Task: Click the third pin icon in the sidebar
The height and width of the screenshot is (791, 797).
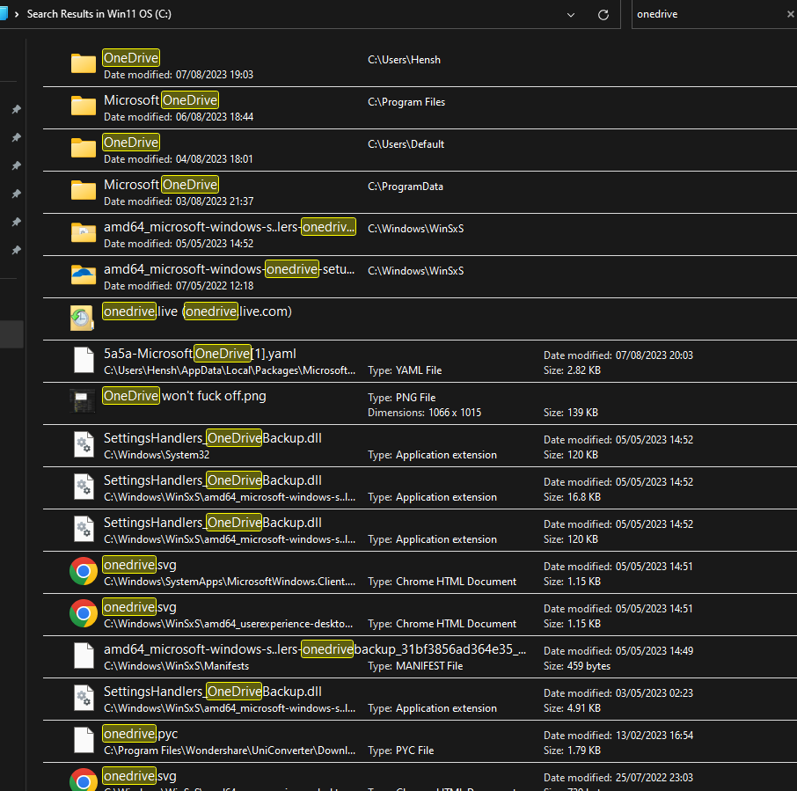Action: click(16, 165)
